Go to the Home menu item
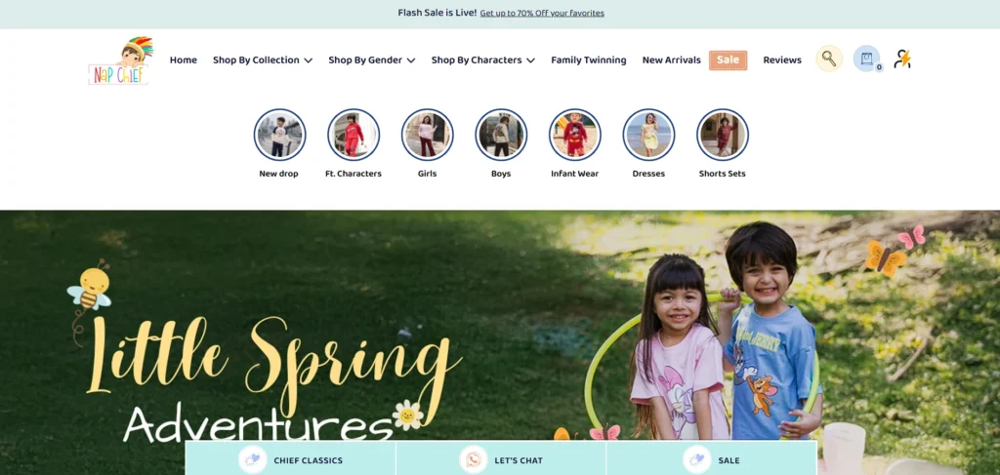This screenshot has width=1000, height=475. tap(183, 59)
